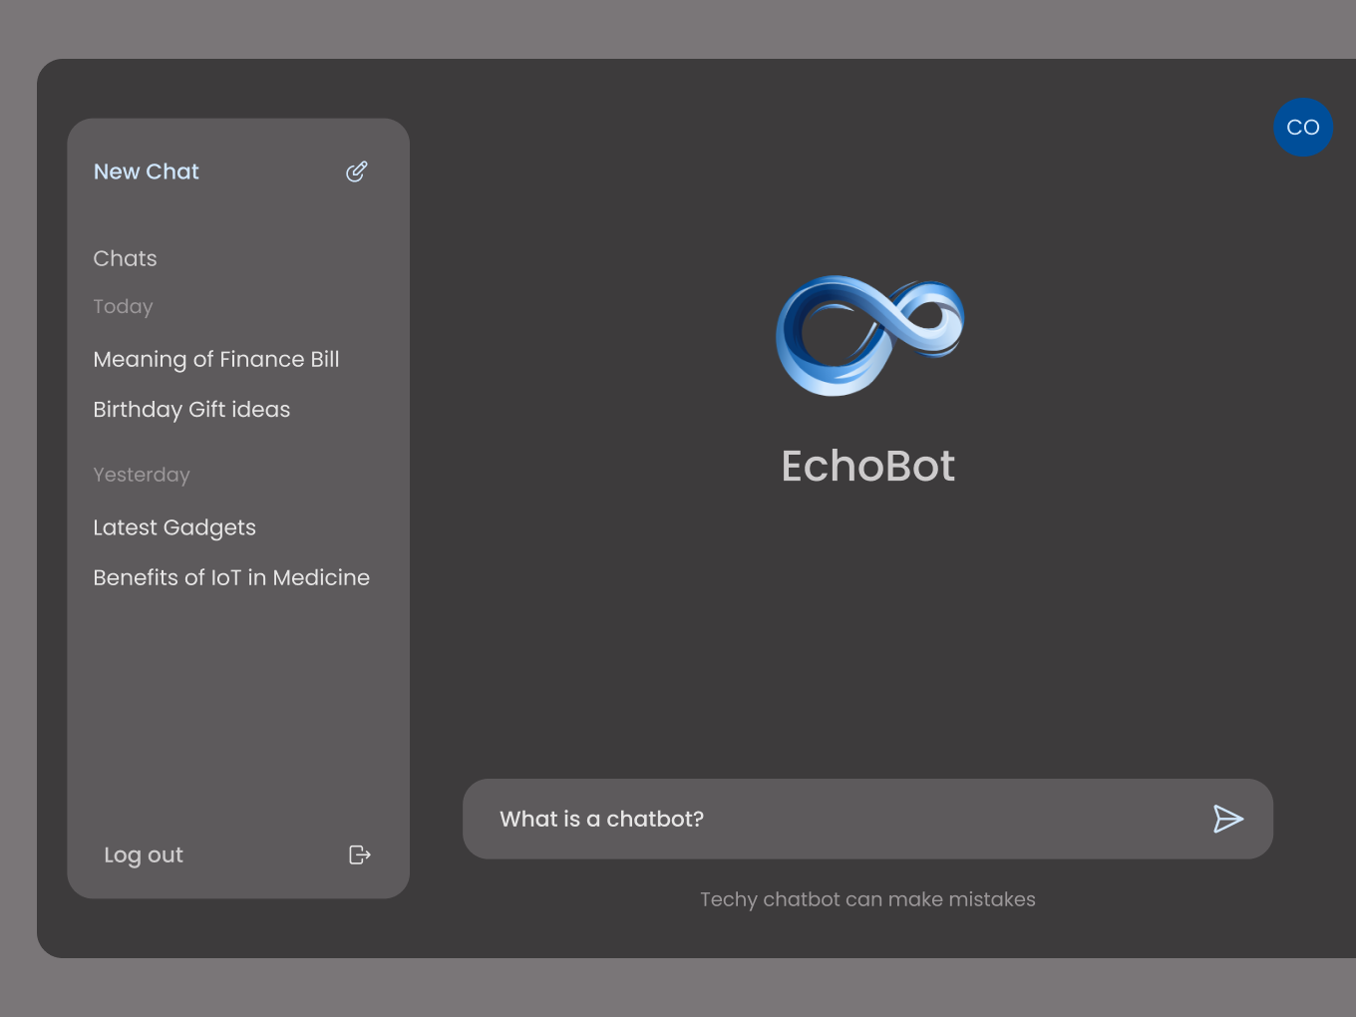Click the EchoBot infinity logo
Viewport: 1356px width, 1017px height.
pos(867,335)
